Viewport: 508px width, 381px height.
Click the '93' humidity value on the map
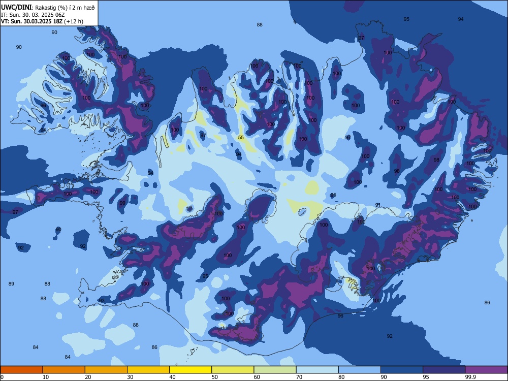click(102, 301)
